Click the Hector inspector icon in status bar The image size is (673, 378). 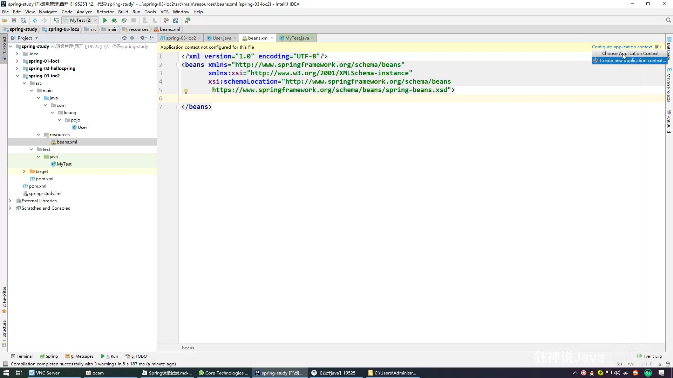click(x=668, y=364)
